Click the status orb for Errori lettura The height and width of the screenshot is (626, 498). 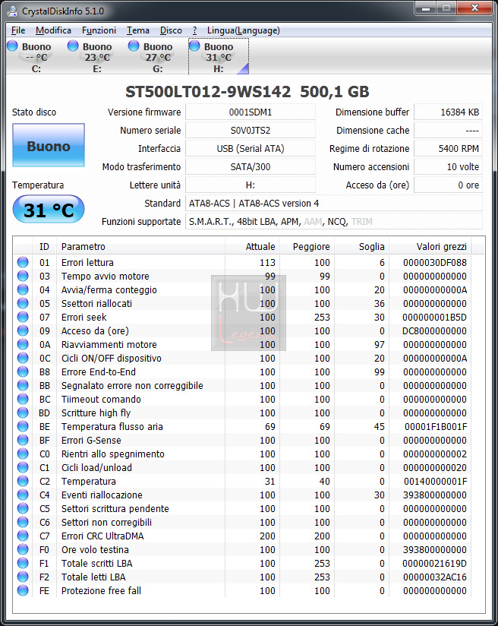click(x=23, y=262)
